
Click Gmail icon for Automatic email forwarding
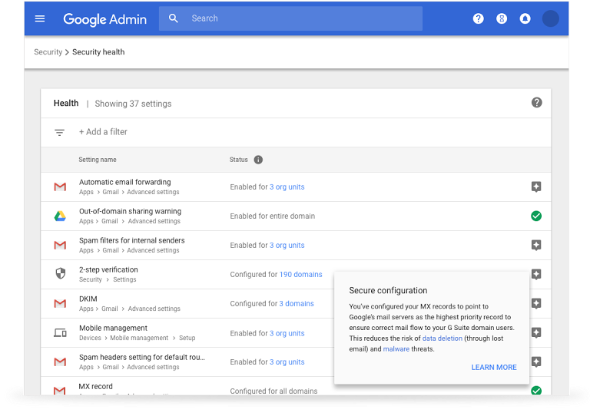pyautogui.click(x=60, y=187)
